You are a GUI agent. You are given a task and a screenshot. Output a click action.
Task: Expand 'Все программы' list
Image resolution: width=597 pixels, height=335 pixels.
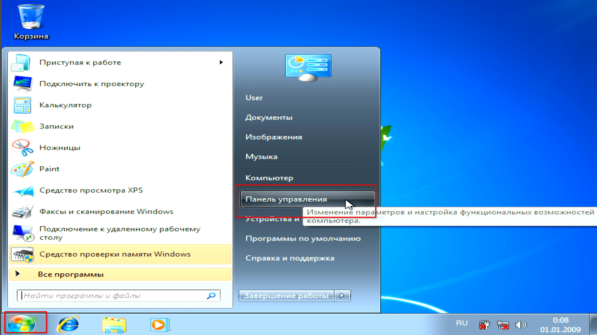[x=71, y=274]
